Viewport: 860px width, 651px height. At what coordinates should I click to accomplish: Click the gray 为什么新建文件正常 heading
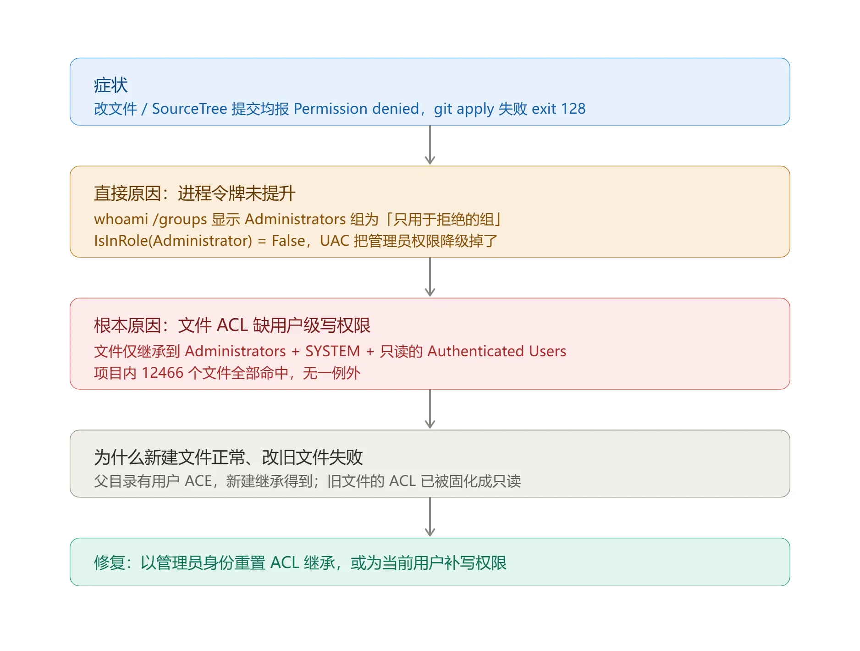coord(228,458)
